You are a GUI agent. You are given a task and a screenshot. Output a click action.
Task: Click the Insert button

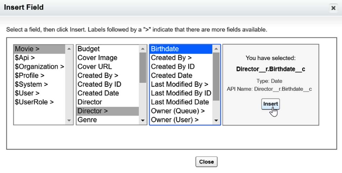click(x=270, y=104)
